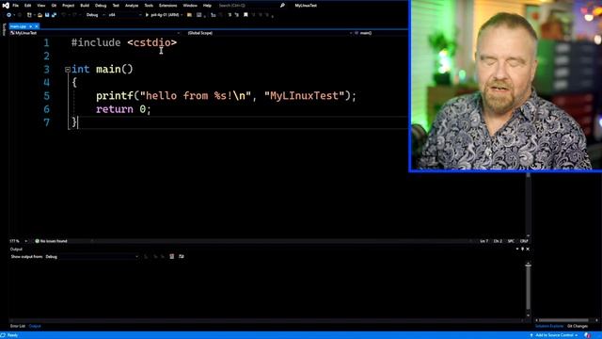Open the Show output from dropdown
The width and height of the screenshot is (602, 339).
pos(91,256)
